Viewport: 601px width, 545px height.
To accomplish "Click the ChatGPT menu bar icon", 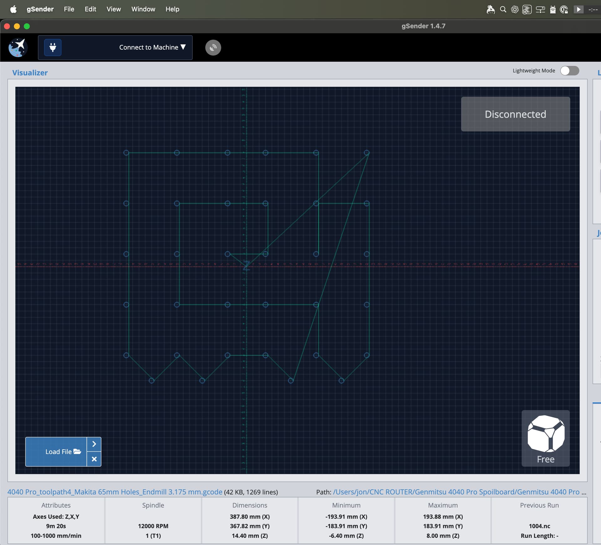I will [x=515, y=9].
